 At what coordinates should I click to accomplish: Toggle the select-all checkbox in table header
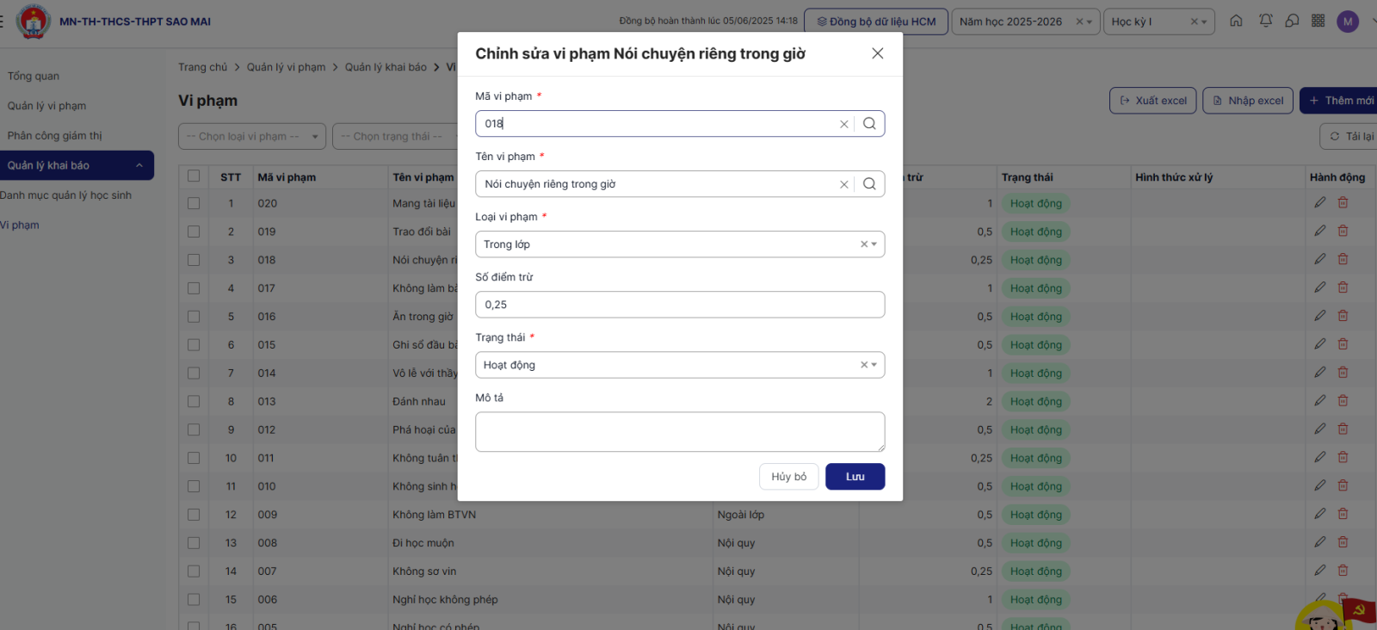coord(194,176)
